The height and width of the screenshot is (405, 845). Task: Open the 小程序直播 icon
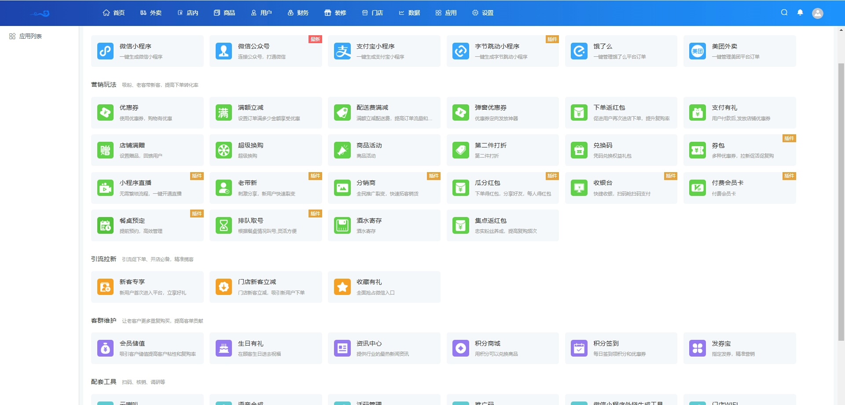[x=105, y=188]
